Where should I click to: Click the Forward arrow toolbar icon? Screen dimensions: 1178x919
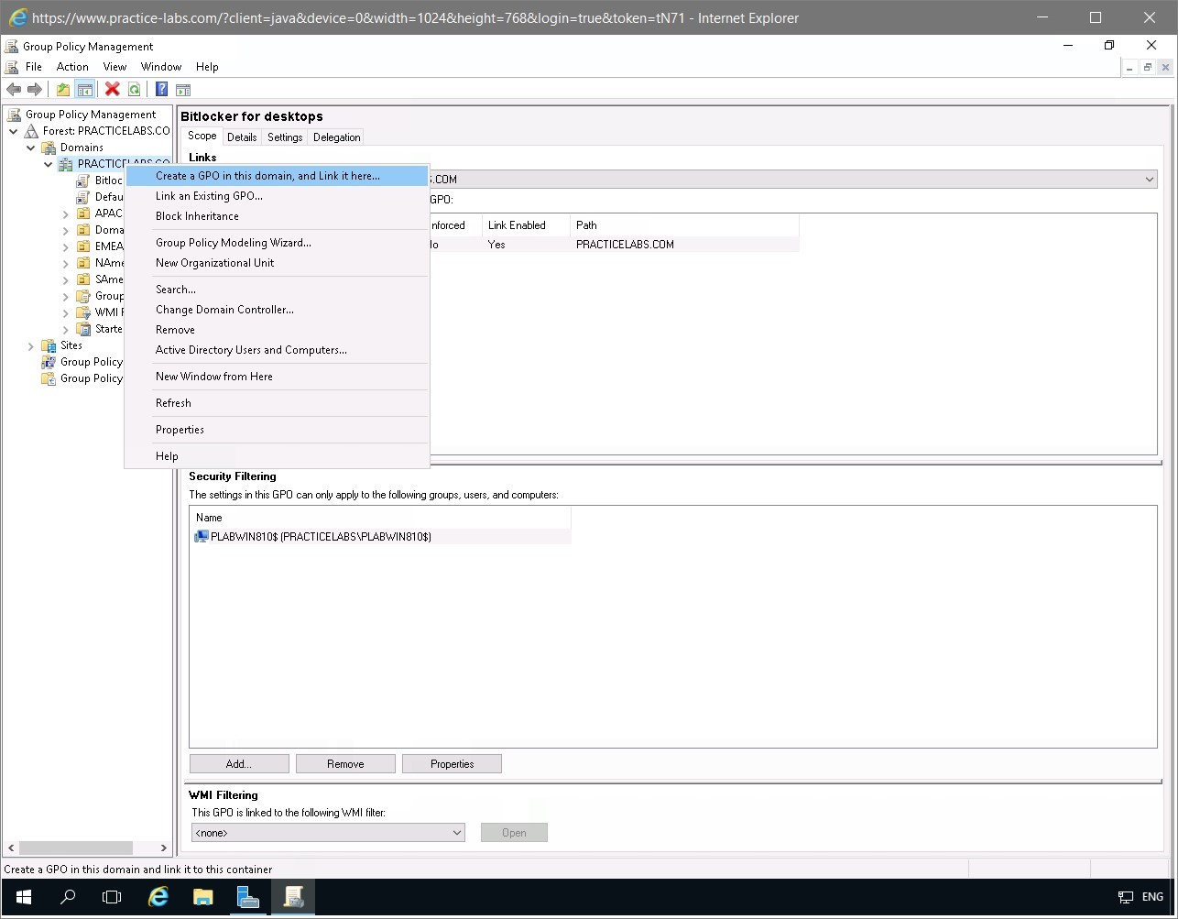click(35, 89)
